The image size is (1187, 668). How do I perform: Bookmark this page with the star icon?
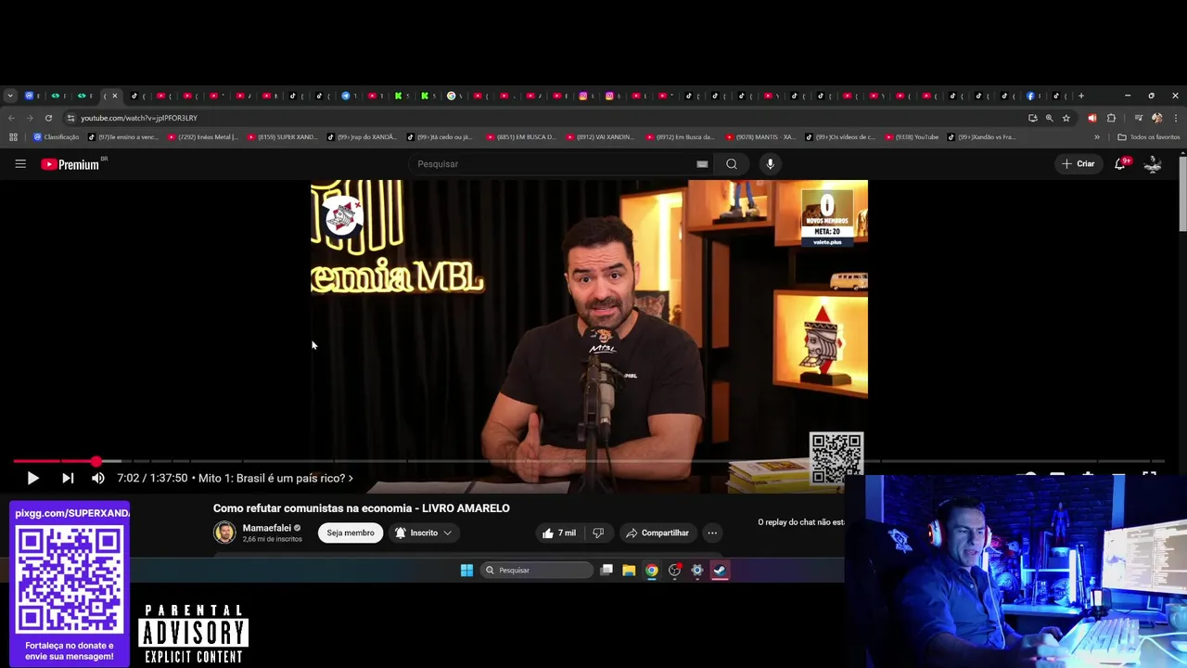point(1066,118)
